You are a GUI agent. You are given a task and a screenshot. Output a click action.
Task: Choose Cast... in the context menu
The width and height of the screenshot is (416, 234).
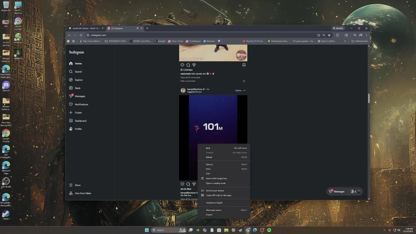click(x=224, y=173)
